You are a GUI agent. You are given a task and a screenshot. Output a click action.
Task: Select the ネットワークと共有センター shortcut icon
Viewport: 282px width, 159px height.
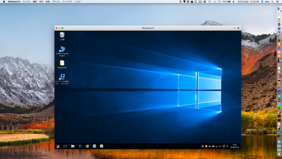tap(62, 79)
